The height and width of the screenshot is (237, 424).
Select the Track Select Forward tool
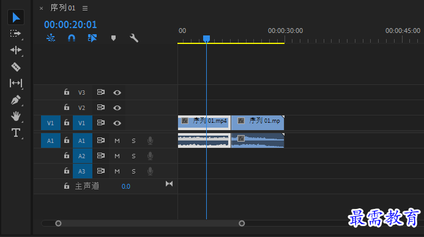coord(15,34)
